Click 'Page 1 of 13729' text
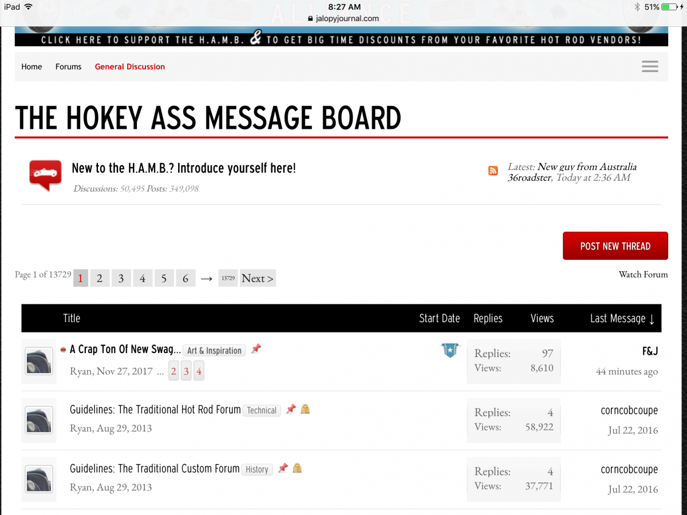687x515 pixels. (43, 275)
